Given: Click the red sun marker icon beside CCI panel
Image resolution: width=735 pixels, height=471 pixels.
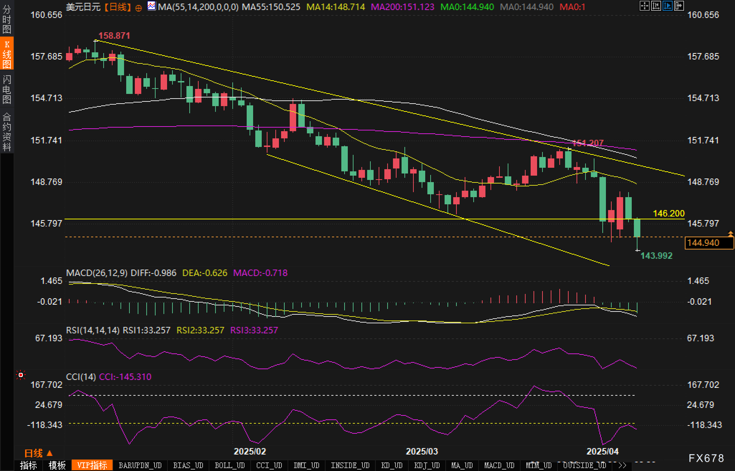Looking at the screenshot, I should (x=21, y=375).
